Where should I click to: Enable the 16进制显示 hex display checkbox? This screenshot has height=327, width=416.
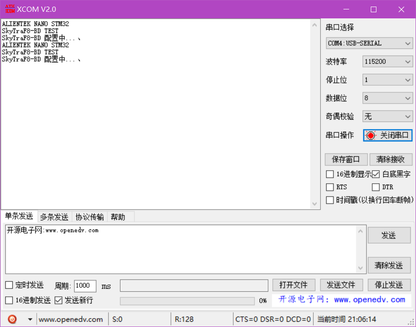point(329,174)
